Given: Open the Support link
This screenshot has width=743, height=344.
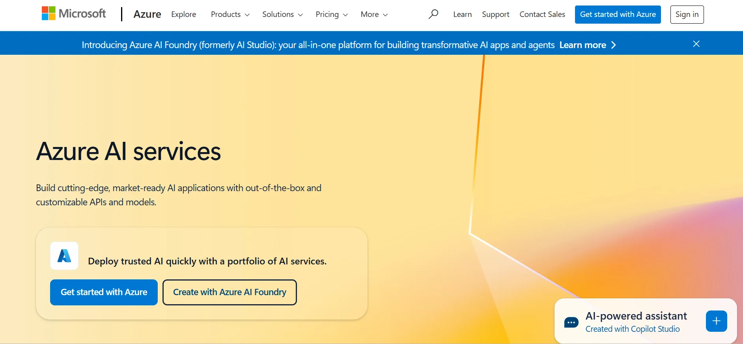Looking at the screenshot, I should click(x=496, y=14).
